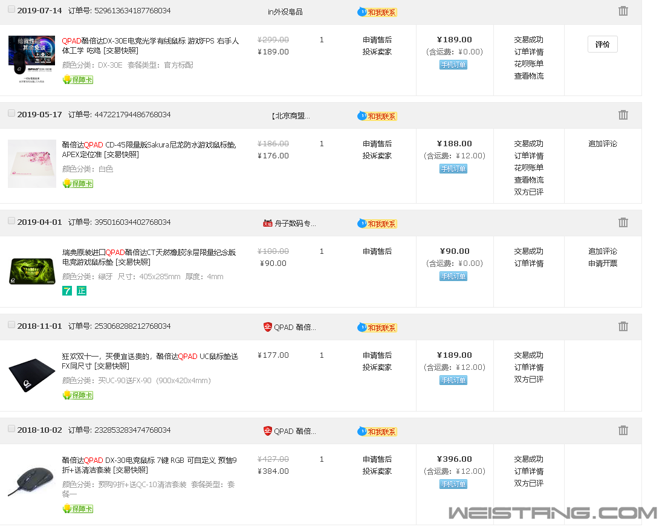Viewport: 665px width, 527px height.
Task: Open 查看物流 for the 2019-07-14 order
Action: 529,76
